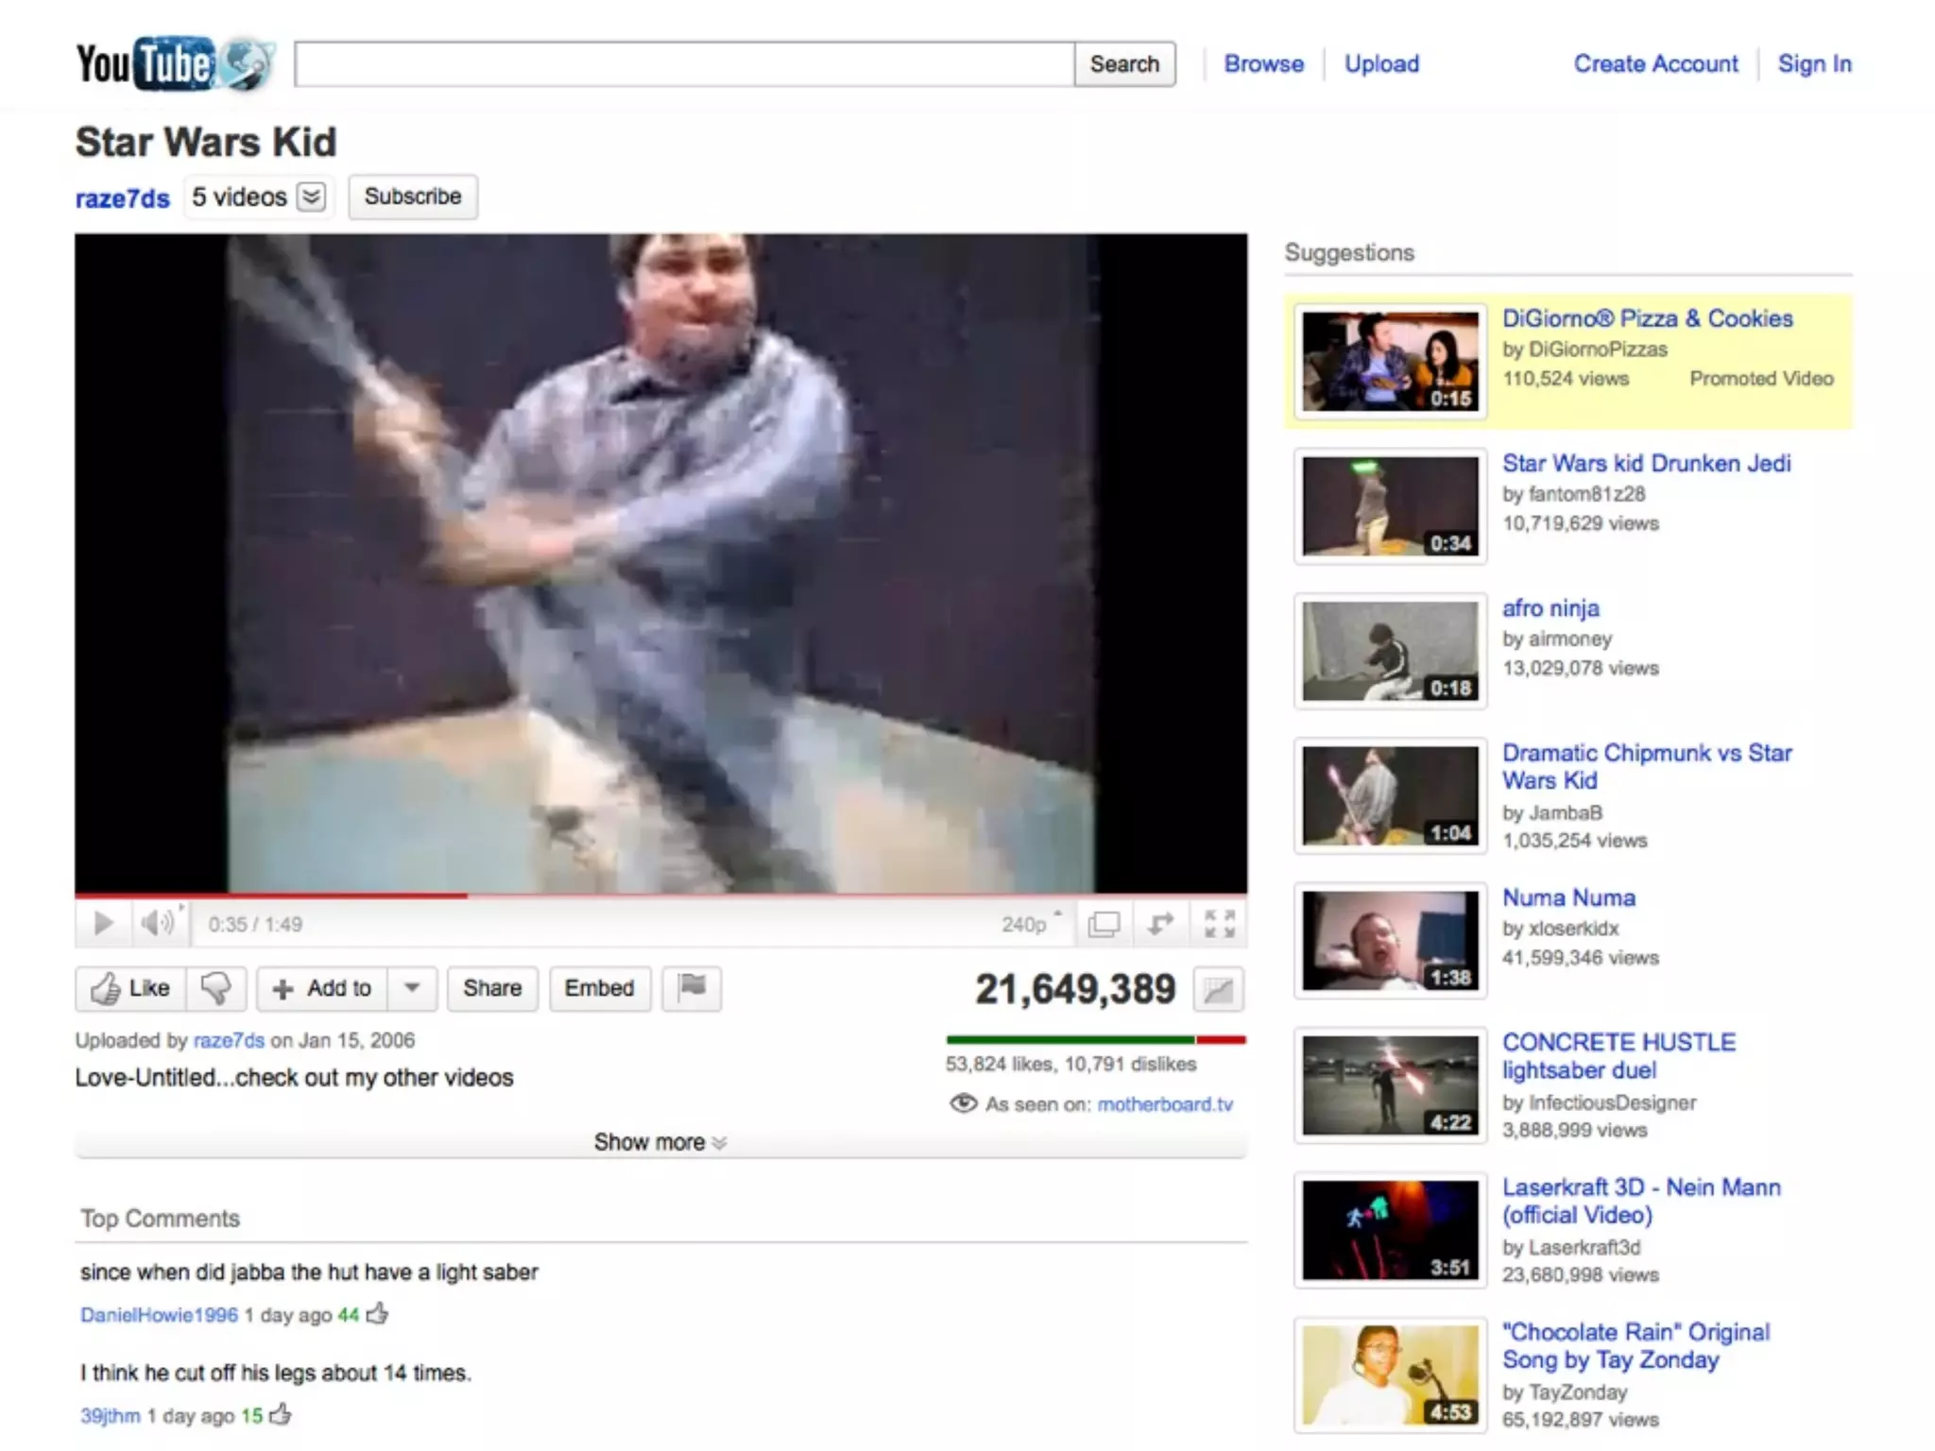Click the pop-out player arrow icon
The image size is (1935, 1451).
(1161, 923)
